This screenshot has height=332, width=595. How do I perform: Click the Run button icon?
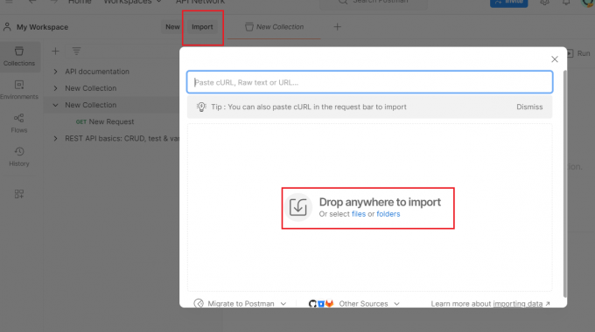(x=570, y=53)
